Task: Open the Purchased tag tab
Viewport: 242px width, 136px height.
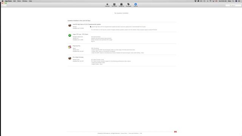Action: pyautogui.click(x=129, y=5)
